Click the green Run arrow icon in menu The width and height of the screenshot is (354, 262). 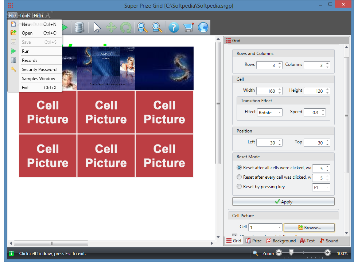tap(13, 51)
